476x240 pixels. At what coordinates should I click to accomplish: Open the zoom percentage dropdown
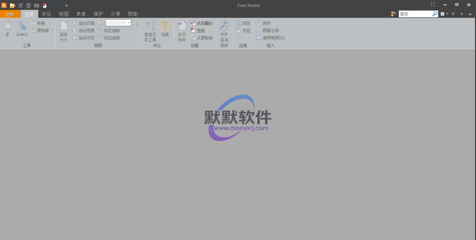[129, 23]
